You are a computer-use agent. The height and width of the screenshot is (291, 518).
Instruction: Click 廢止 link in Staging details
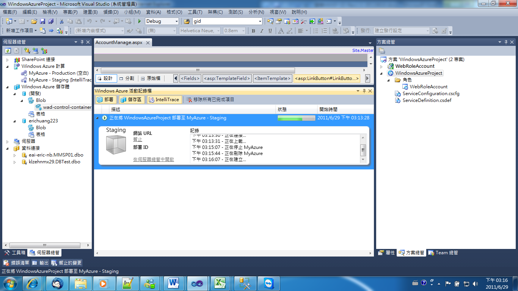(138, 140)
